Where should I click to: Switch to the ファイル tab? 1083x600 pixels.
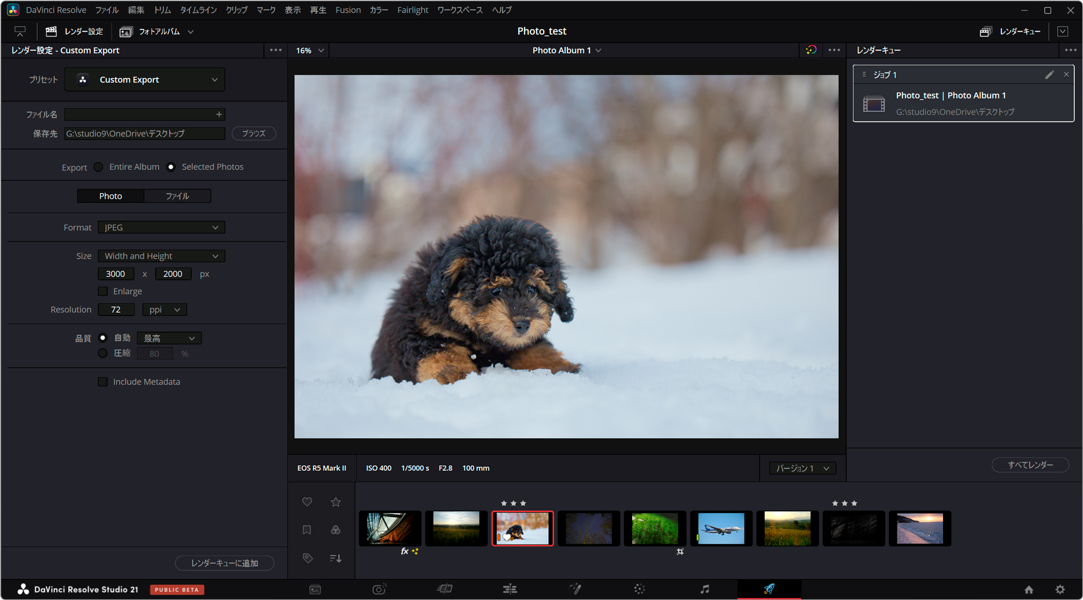point(177,196)
